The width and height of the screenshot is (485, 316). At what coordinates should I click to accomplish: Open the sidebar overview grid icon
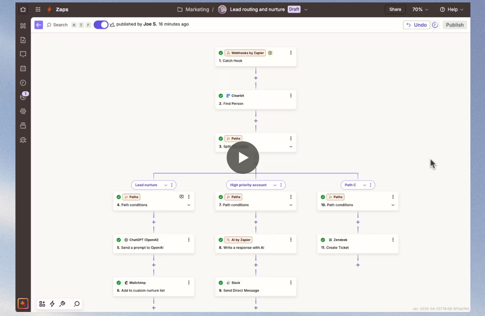23,26
